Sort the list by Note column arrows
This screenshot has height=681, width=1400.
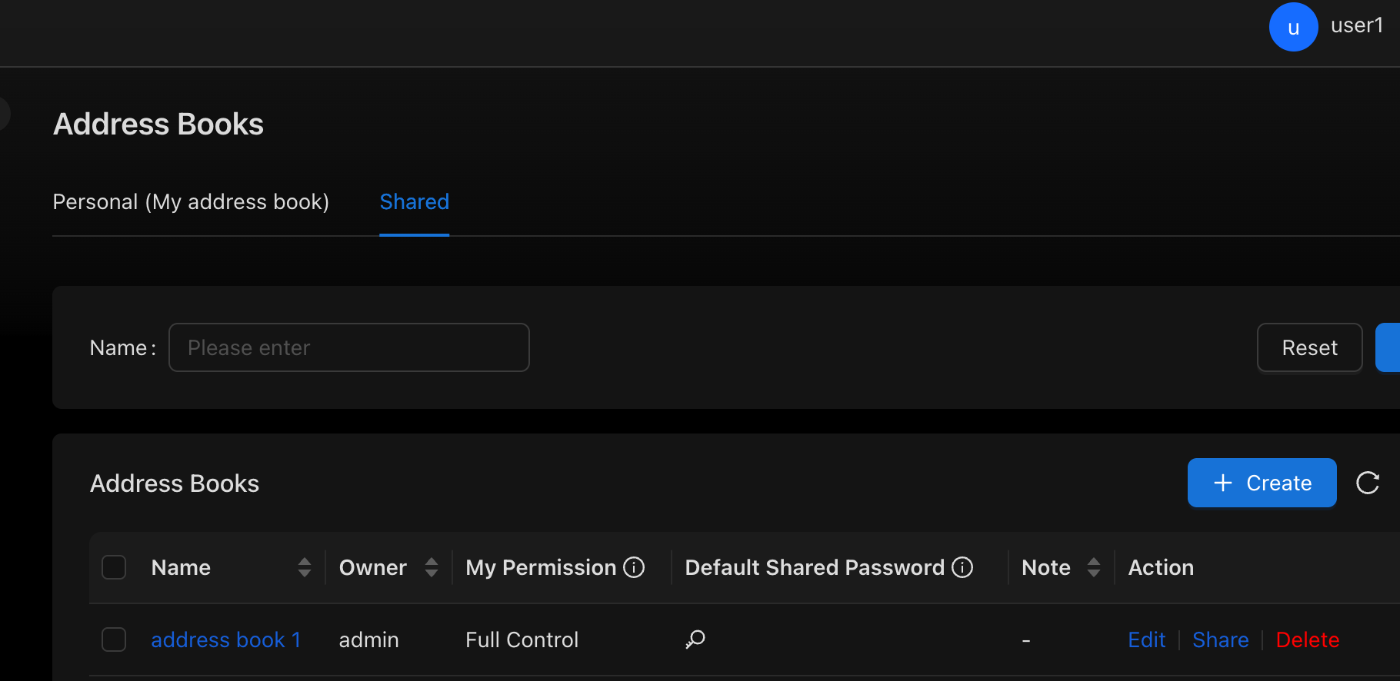[1094, 567]
